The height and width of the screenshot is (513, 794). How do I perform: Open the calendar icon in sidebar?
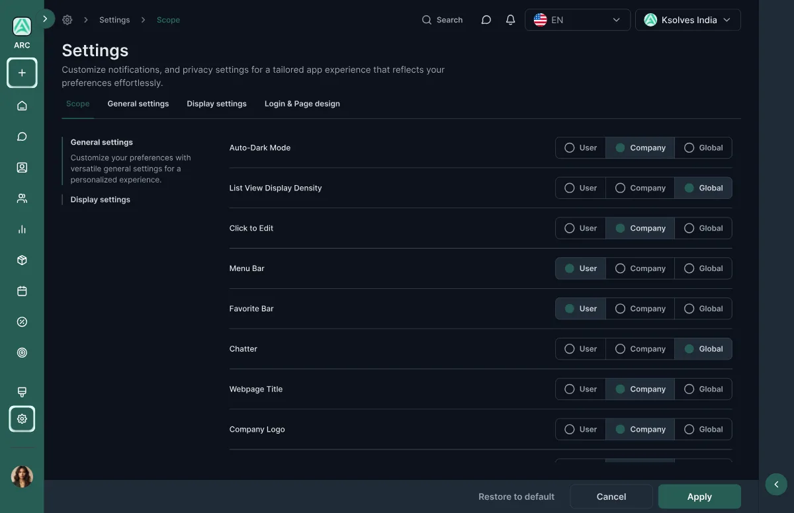click(x=22, y=291)
